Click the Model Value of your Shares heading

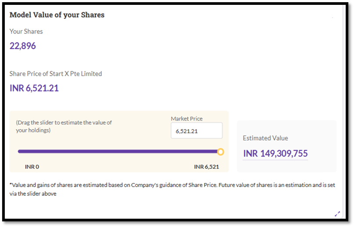pyautogui.click(x=57, y=15)
